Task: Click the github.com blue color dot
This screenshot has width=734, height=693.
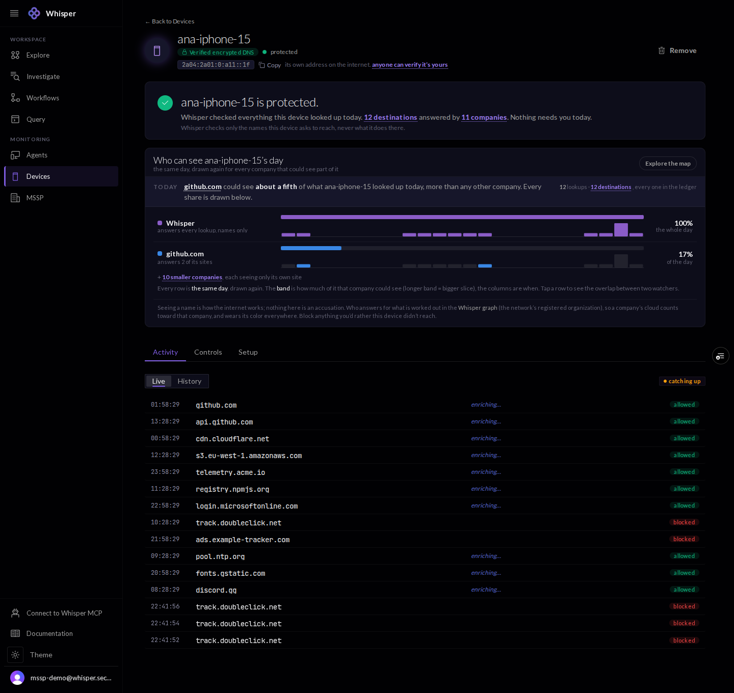Action: [160, 254]
